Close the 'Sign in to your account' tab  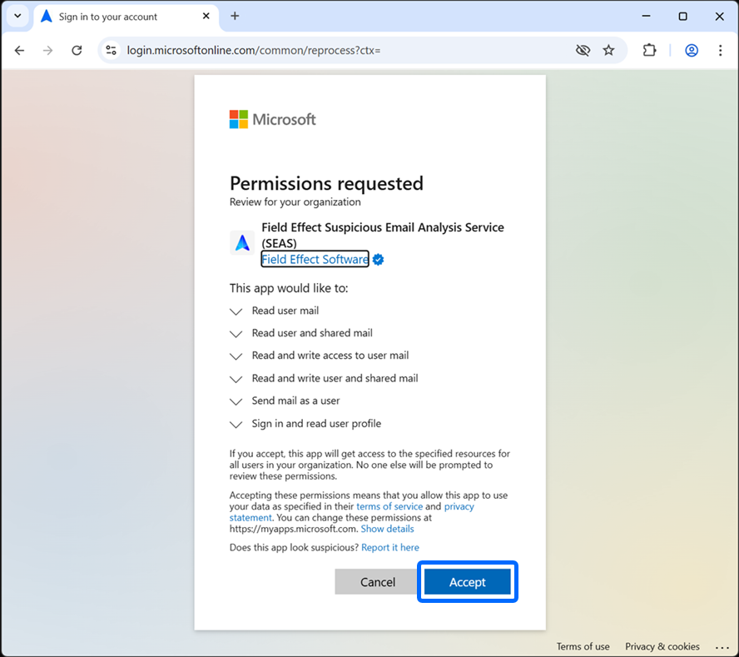(x=206, y=16)
